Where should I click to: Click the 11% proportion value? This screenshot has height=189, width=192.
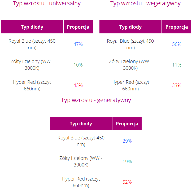pos(177,65)
